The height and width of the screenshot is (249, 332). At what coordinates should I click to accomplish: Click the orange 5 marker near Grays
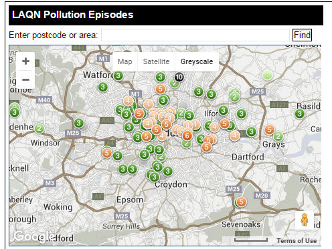269,130
